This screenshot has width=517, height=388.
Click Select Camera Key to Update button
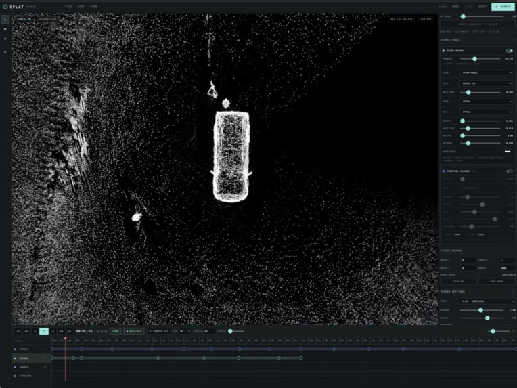click(x=478, y=24)
